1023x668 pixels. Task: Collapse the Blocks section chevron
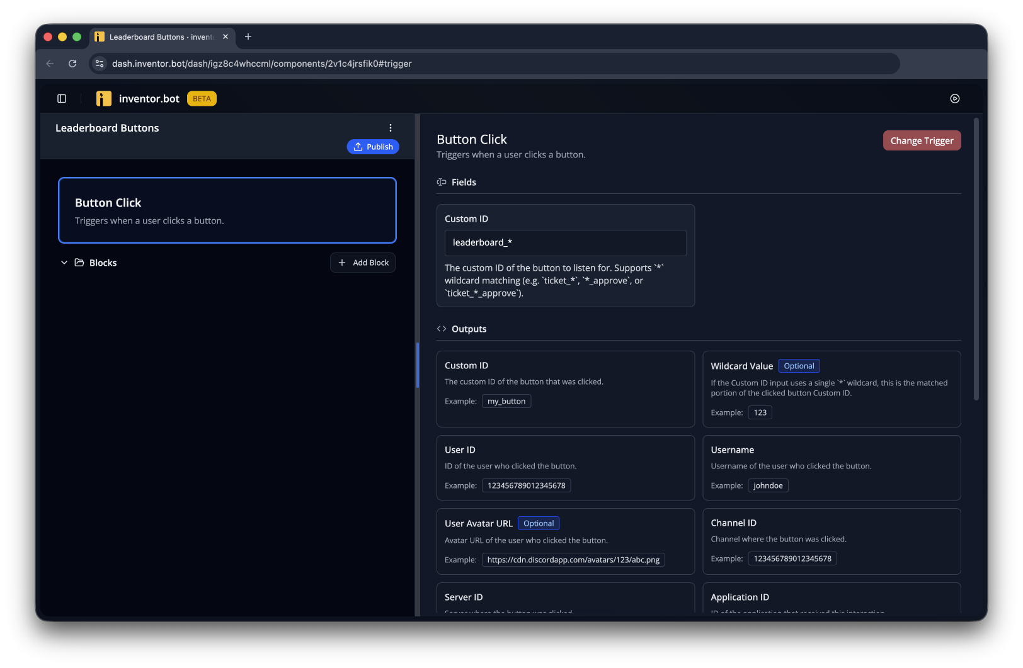coord(64,263)
